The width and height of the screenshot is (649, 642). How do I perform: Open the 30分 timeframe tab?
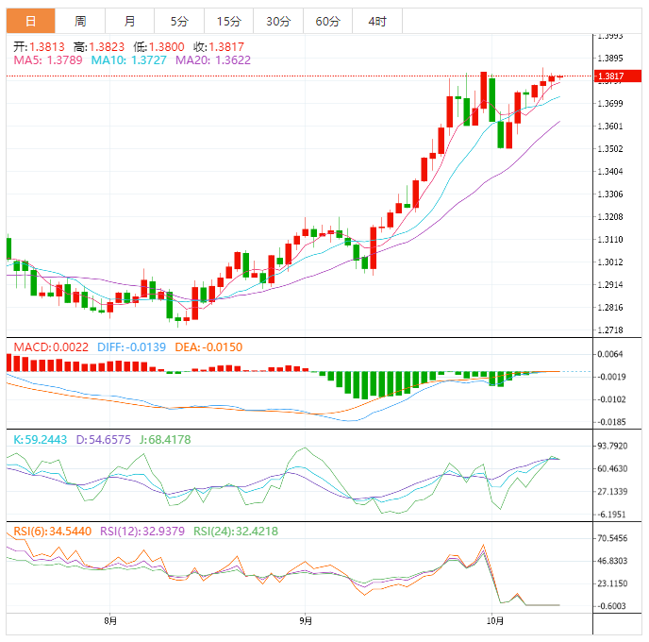point(278,21)
